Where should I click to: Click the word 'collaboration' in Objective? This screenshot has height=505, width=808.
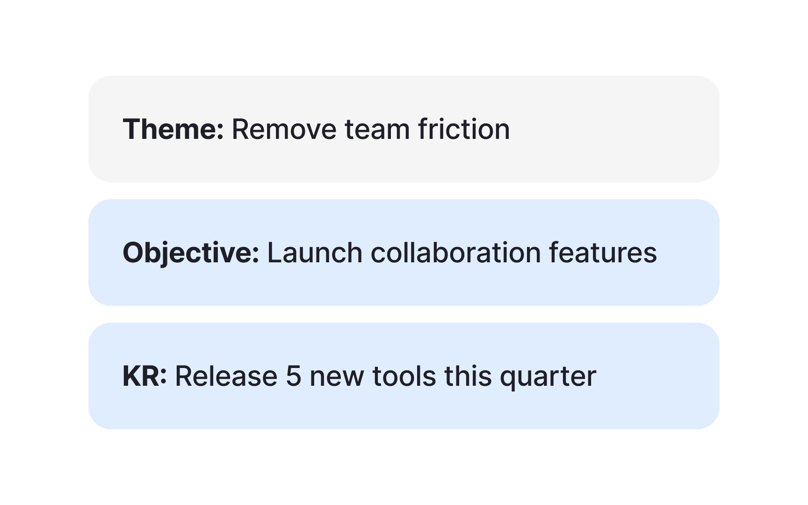pyautogui.click(x=456, y=252)
